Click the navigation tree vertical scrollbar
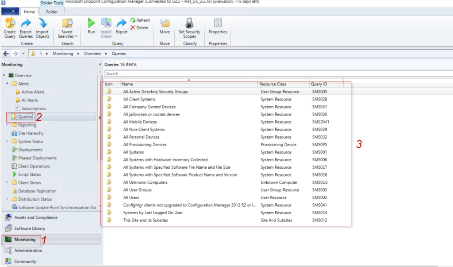The height and width of the screenshot is (267, 453). tap(100, 117)
